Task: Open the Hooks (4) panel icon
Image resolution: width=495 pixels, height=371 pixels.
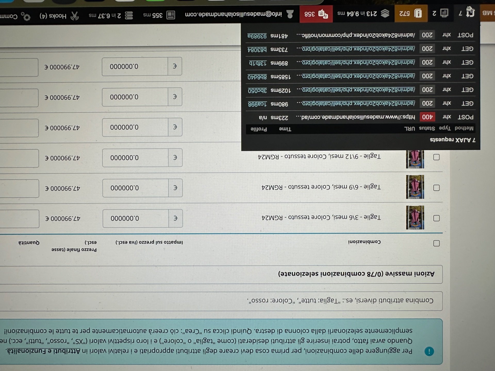Action: [75, 16]
